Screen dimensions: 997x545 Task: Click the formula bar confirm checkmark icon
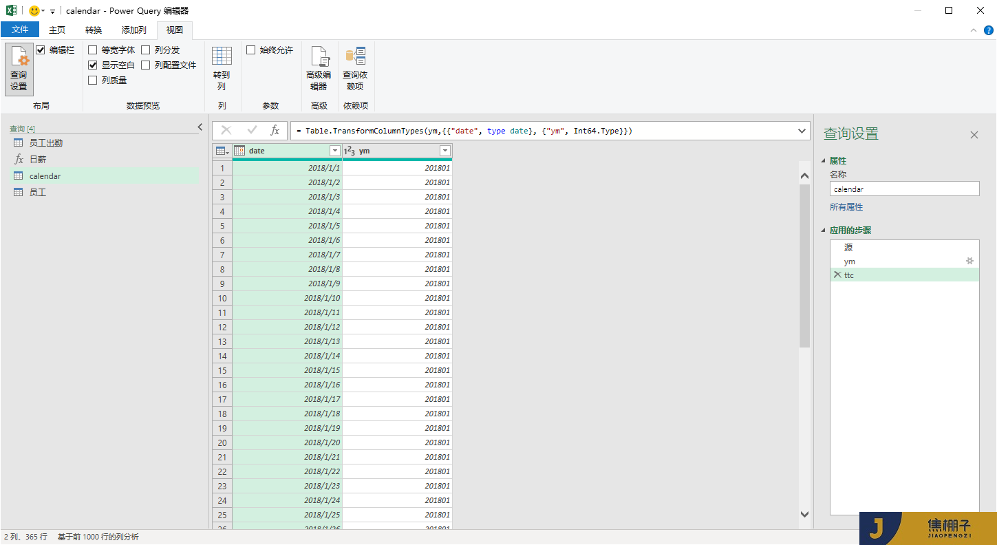click(252, 130)
